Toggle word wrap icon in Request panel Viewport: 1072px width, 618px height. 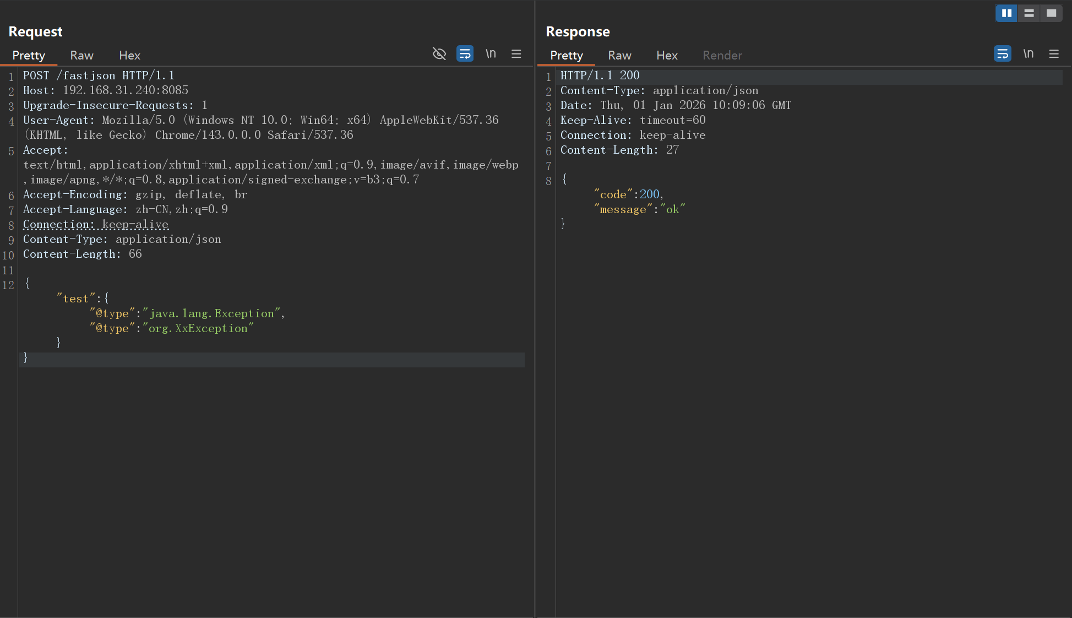point(465,54)
